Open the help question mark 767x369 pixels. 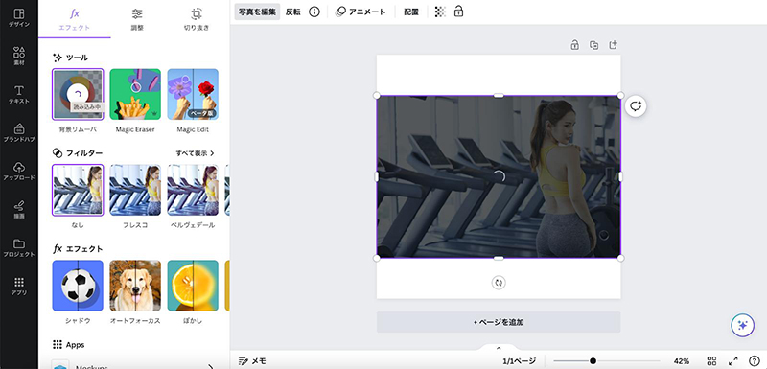tap(755, 361)
